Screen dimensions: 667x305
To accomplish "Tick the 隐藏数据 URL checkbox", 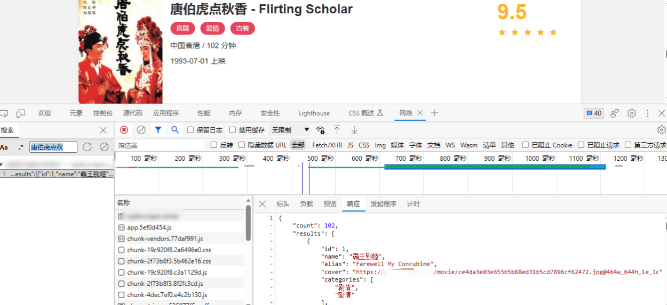I will point(242,145).
